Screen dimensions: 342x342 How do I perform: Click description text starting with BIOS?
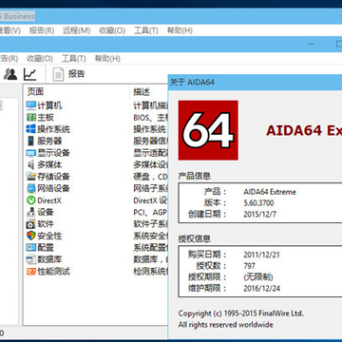coord(150,118)
